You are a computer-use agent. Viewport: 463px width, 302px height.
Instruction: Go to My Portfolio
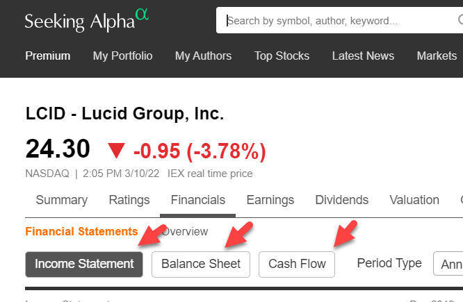coord(122,56)
